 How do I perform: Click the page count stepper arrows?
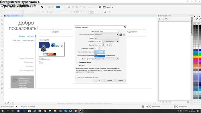pyautogui.click(x=100, y=48)
